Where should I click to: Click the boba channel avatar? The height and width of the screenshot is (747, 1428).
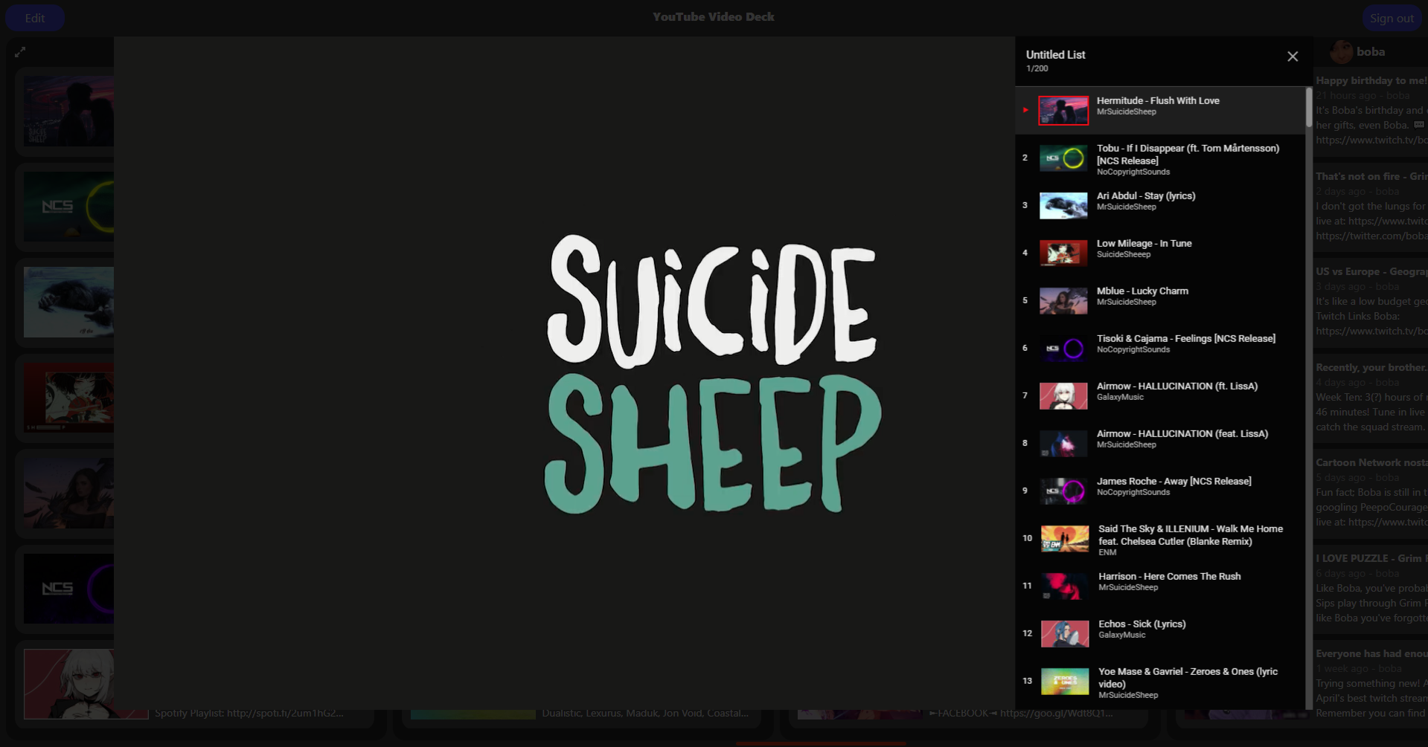tap(1341, 52)
